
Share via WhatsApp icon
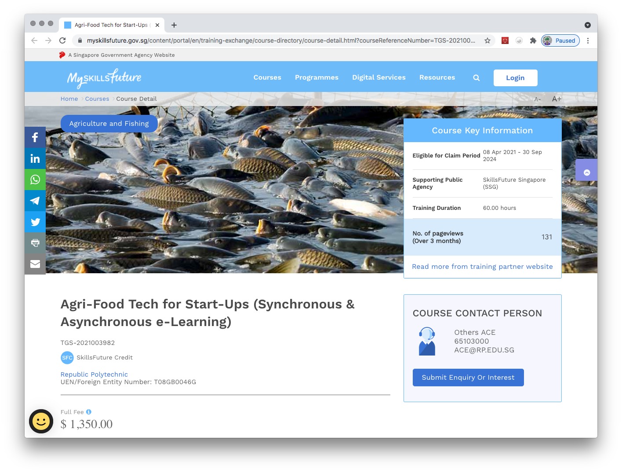tap(35, 180)
